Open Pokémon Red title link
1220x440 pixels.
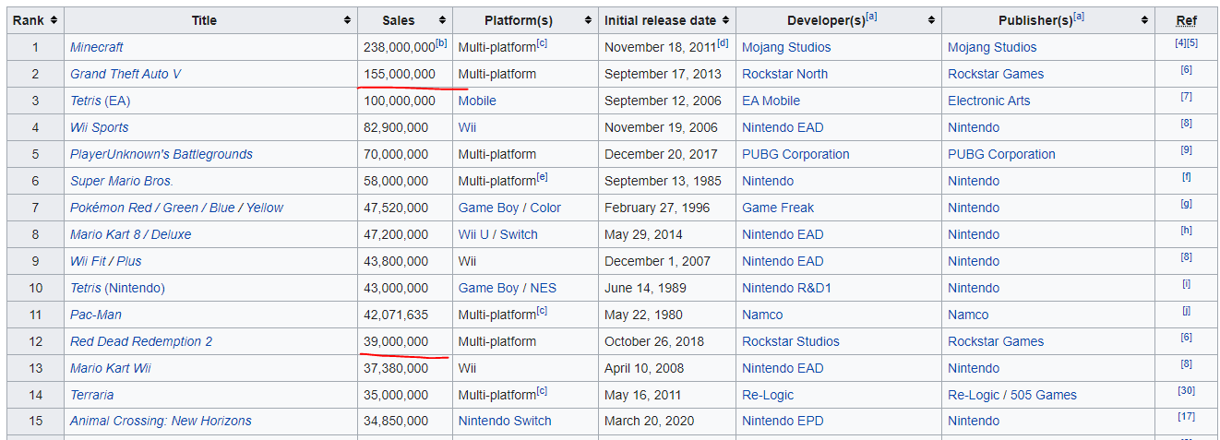pyautogui.click(x=111, y=208)
